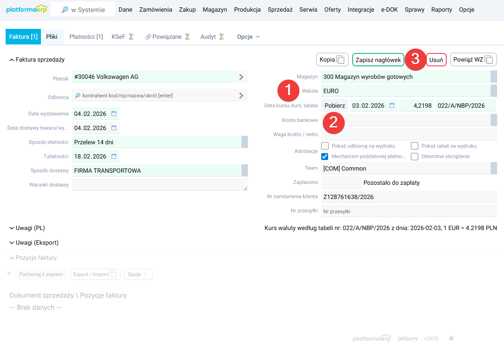Click the Zapisz nagłówek button
The height and width of the screenshot is (345, 504).
point(378,60)
